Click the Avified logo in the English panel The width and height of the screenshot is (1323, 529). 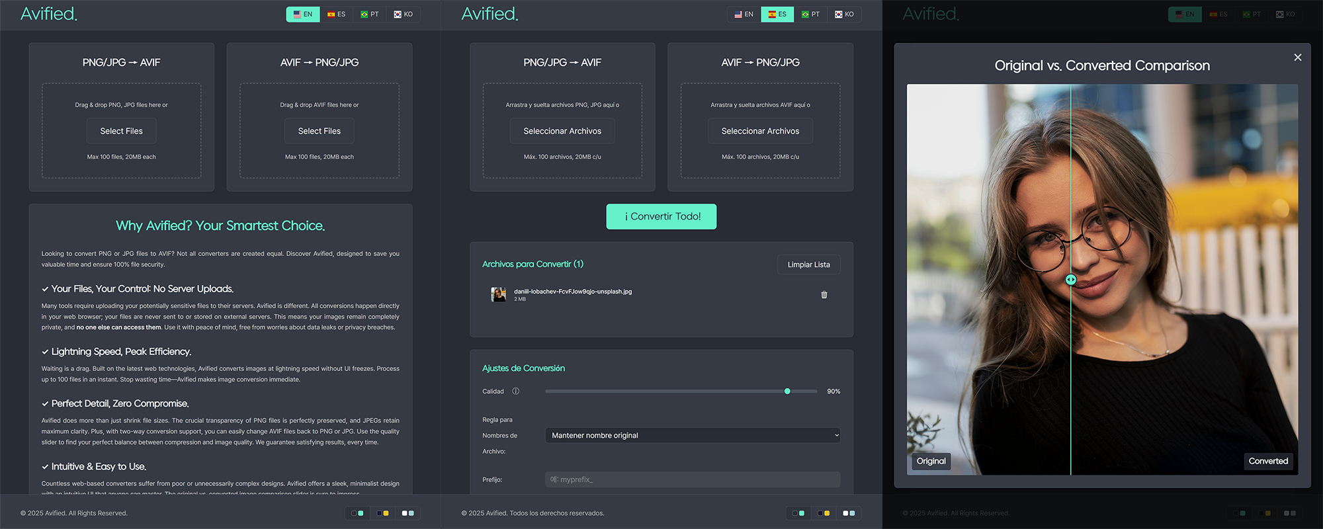coord(49,14)
